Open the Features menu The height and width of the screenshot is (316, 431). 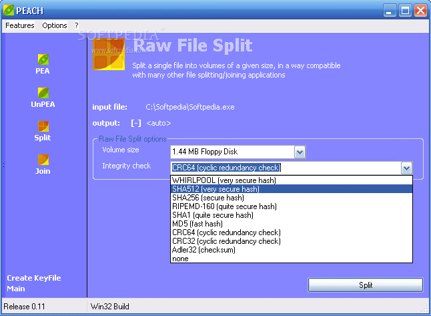20,25
